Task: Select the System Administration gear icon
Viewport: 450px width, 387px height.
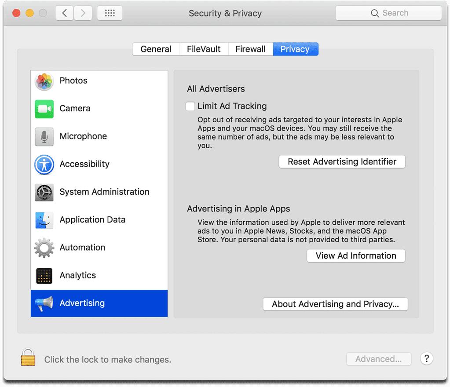Action: pos(44,192)
